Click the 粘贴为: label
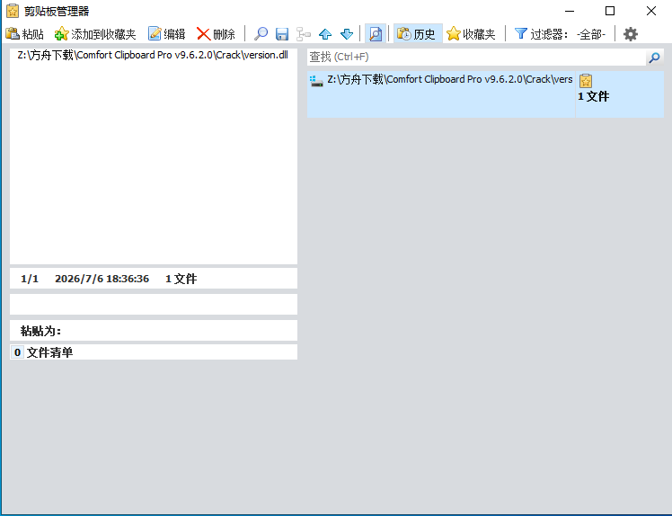The width and height of the screenshot is (672, 516). point(40,331)
